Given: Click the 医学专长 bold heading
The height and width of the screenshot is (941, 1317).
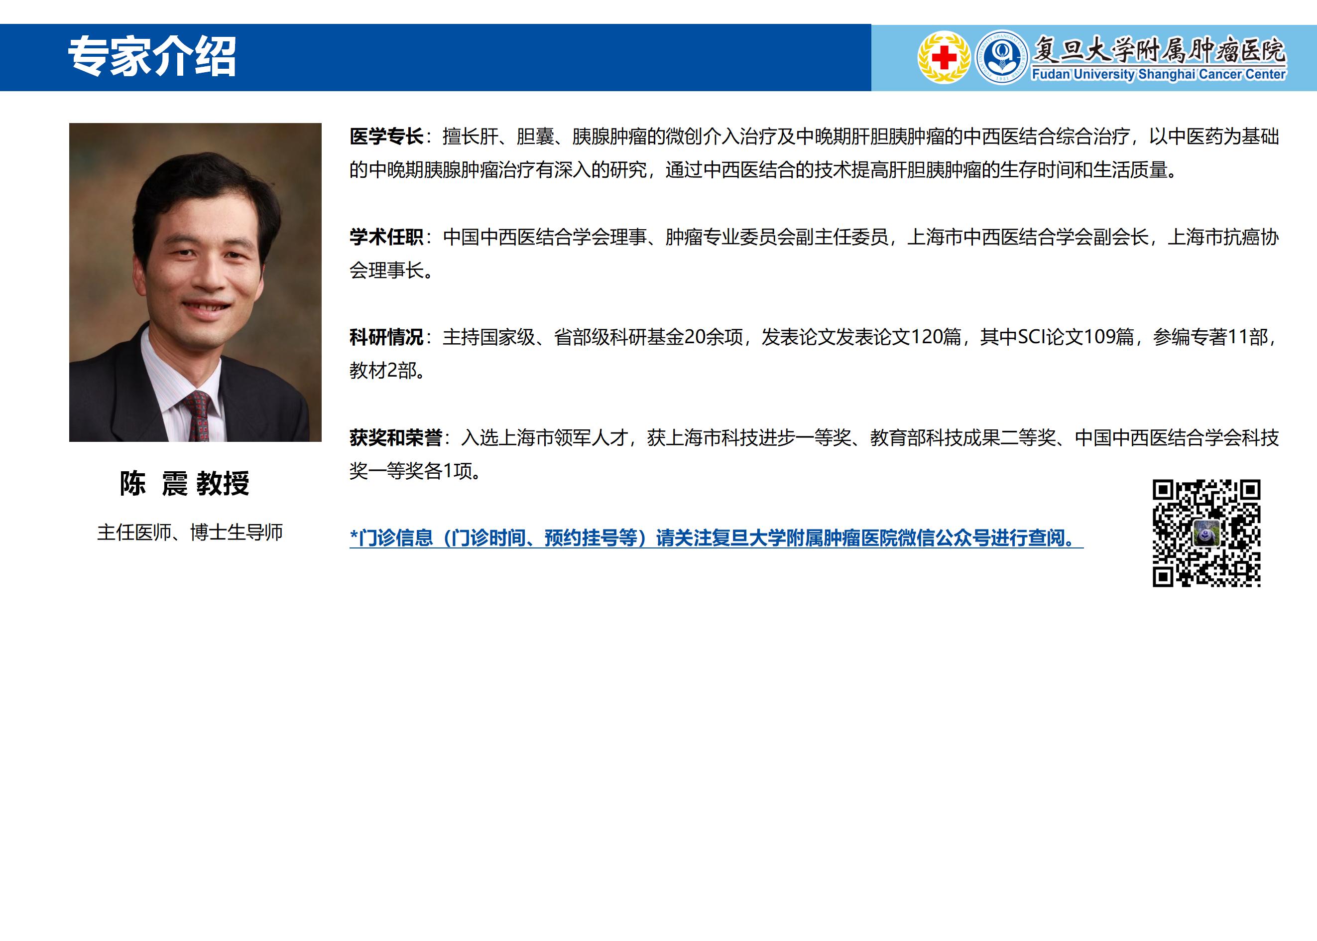Looking at the screenshot, I should (x=386, y=137).
